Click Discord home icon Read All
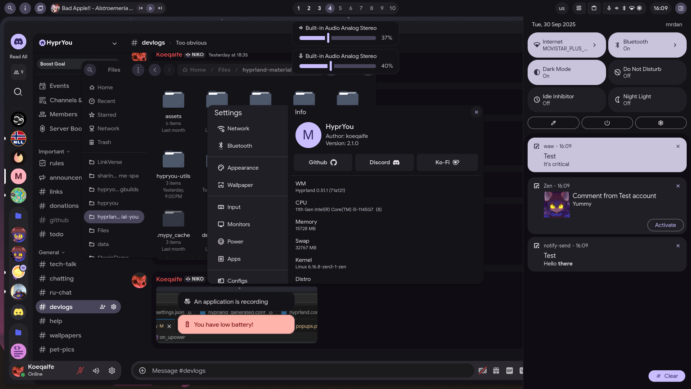 18,42
